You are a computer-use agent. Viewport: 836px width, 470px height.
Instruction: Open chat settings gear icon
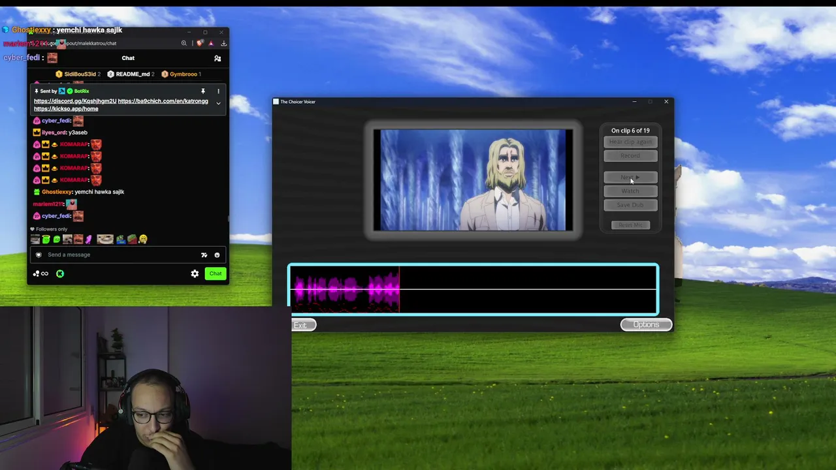pyautogui.click(x=195, y=274)
